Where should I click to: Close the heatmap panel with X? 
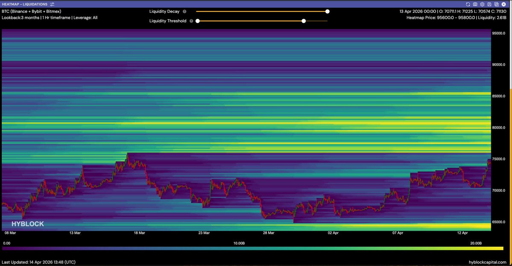[x=503, y=4]
